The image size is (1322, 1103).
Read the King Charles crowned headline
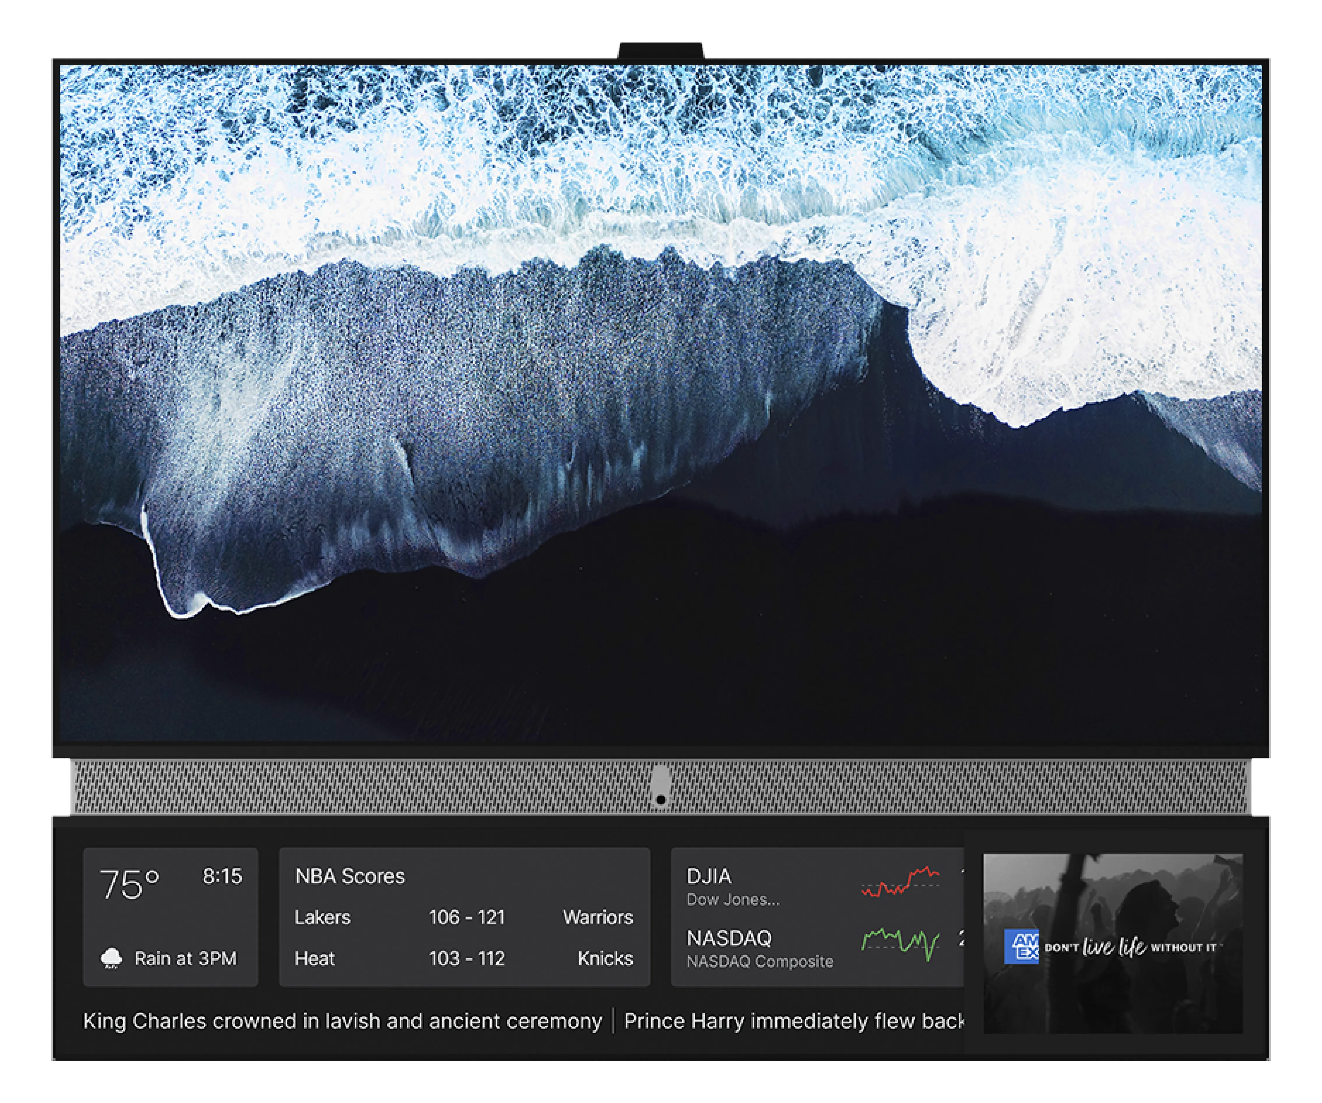(x=342, y=1021)
